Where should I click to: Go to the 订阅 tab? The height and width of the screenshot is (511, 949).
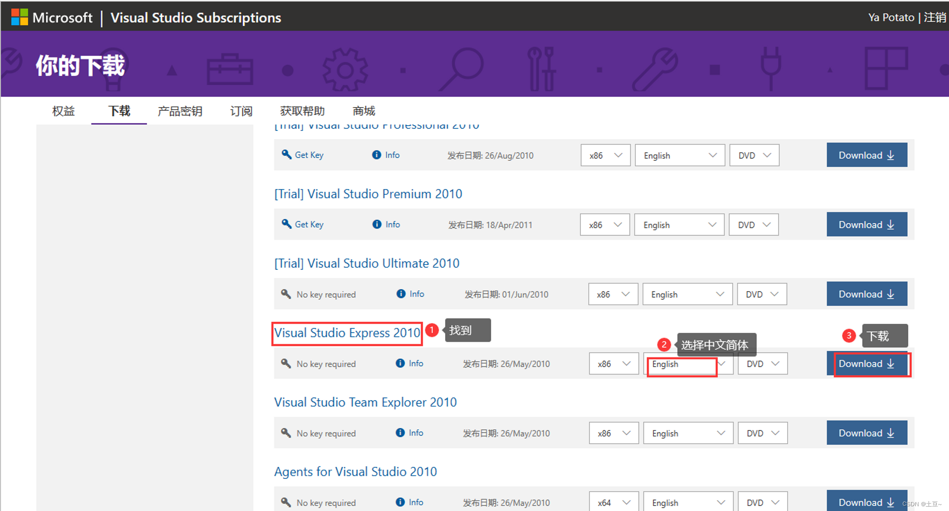pos(241,111)
